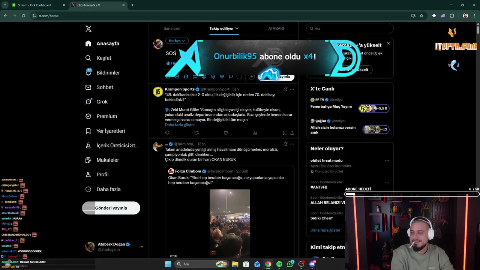Open Profil page from sidebar
Viewport: 480px width, 270px height.
tap(97, 175)
